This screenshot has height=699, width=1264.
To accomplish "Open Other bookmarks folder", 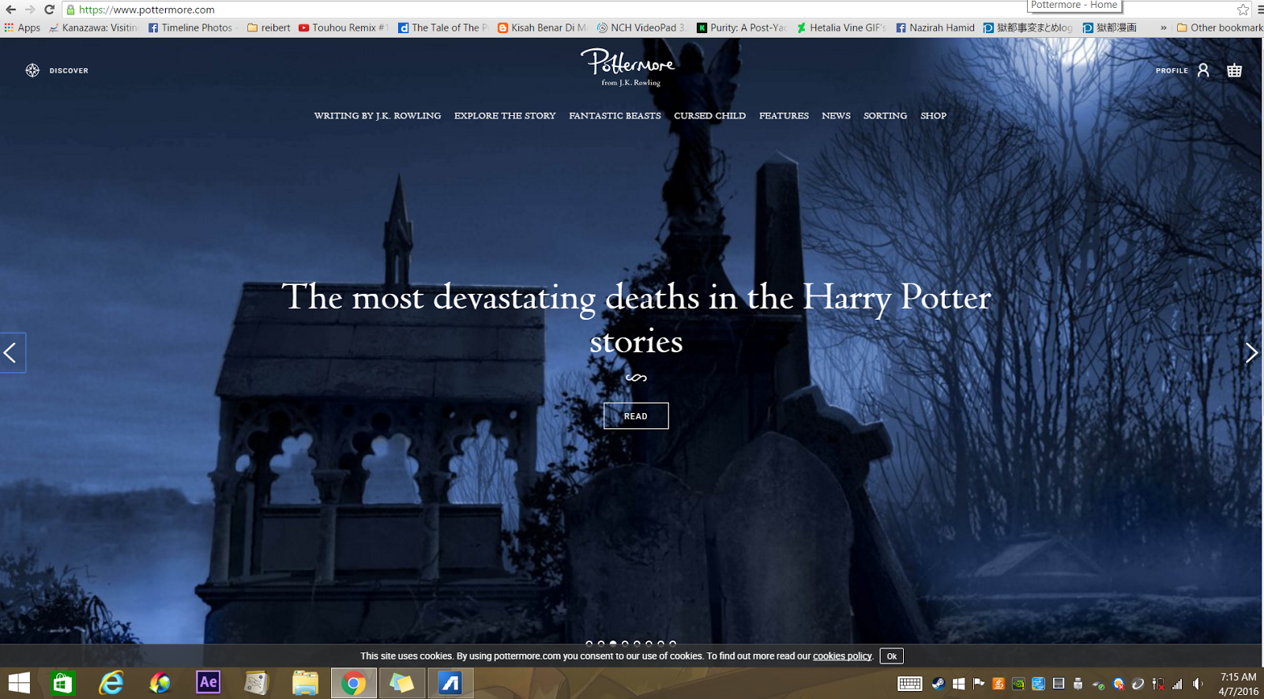I will coord(1221,28).
